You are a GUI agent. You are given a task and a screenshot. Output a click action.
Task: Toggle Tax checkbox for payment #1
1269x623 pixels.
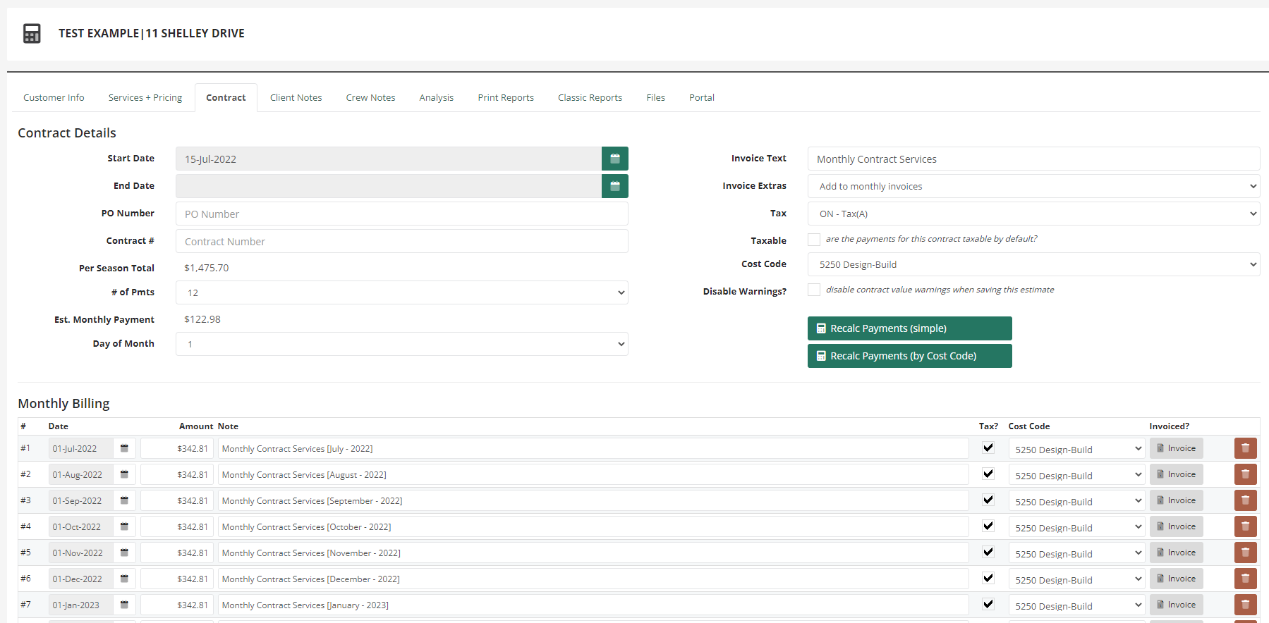988,448
